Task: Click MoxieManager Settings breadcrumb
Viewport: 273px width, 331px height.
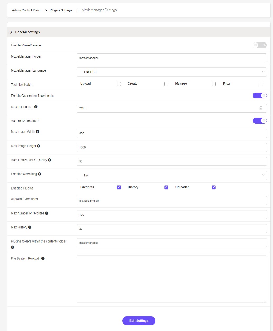Action: (x=99, y=10)
